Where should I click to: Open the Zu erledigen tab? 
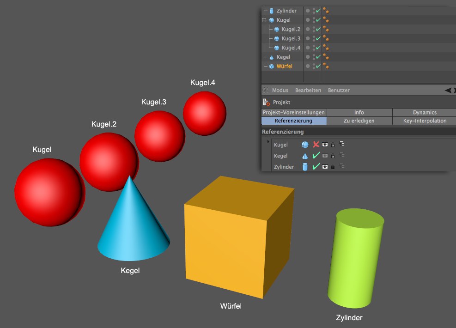pos(359,121)
